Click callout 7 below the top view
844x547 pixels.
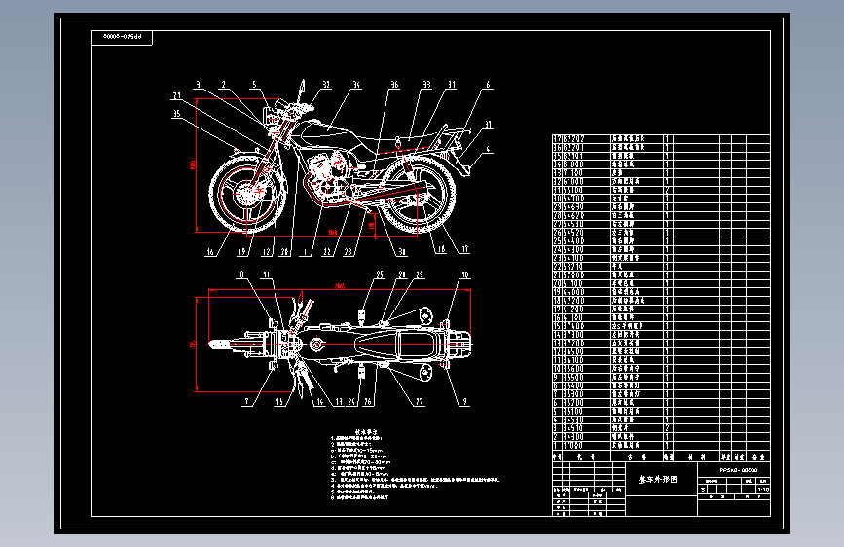(x=246, y=401)
